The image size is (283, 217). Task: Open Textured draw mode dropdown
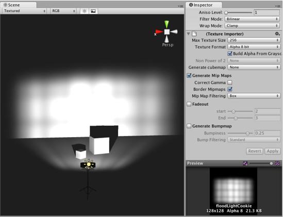point(25,11)
